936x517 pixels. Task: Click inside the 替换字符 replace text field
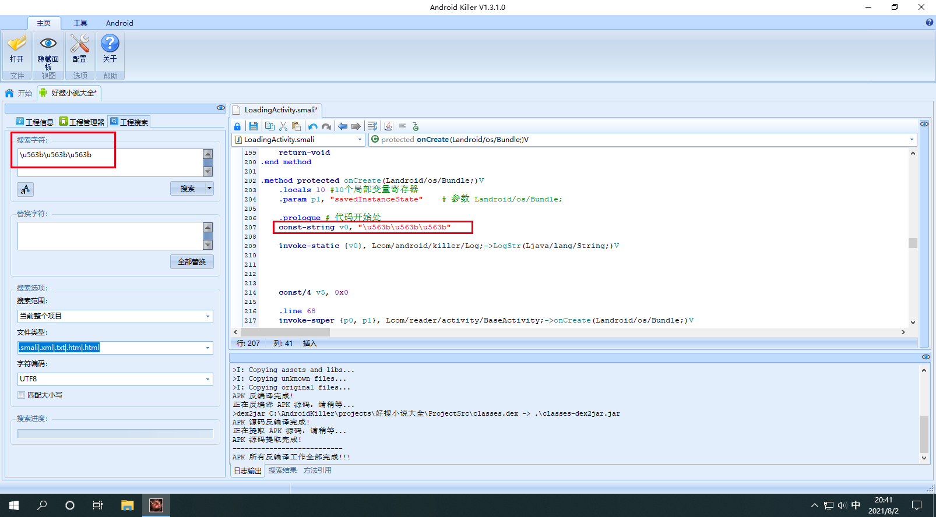[110, 236]
